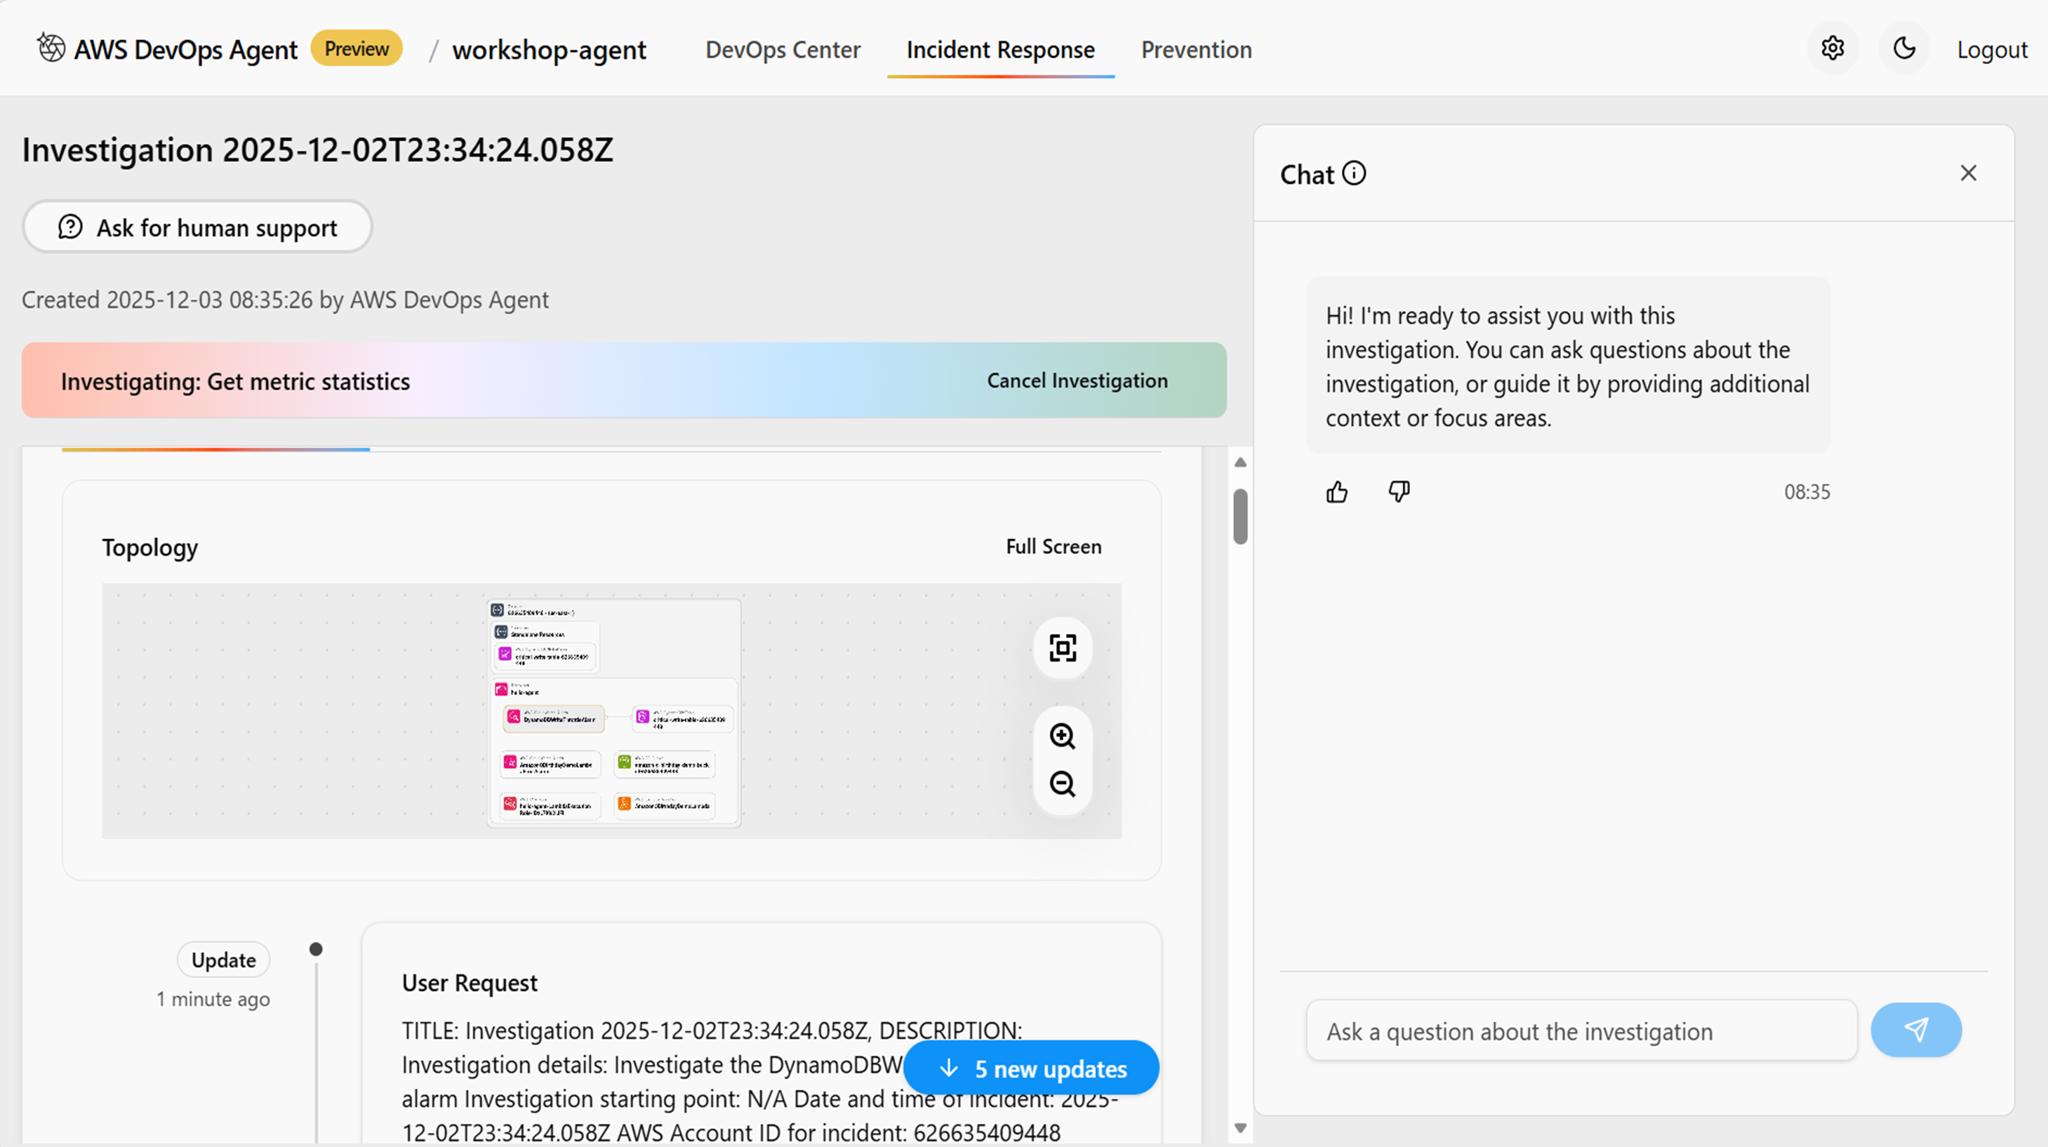This screenshot has width=2048, height=1147.
Task: Give thumbs down to chat message
Action: click(x=1399, y=491)
